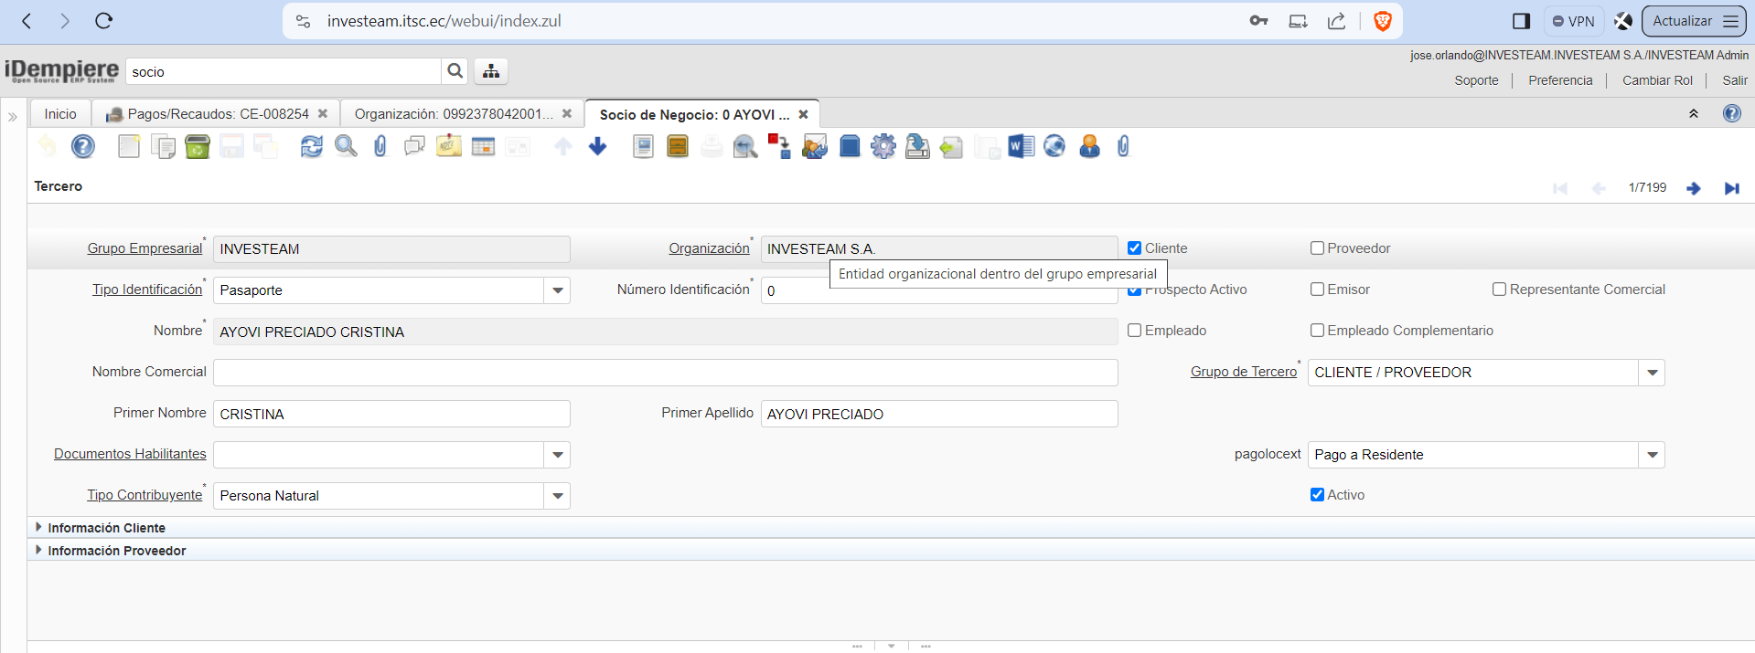This screenshot has height=653, width=1755.
Task: Switch to the Pagos/Recaudos tab
Action: pyautogui.click(x=218, y=114)
